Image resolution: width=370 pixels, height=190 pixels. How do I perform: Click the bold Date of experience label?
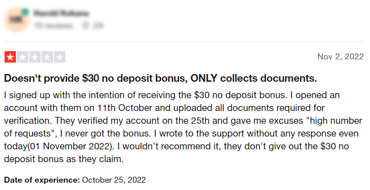(42, 180)
